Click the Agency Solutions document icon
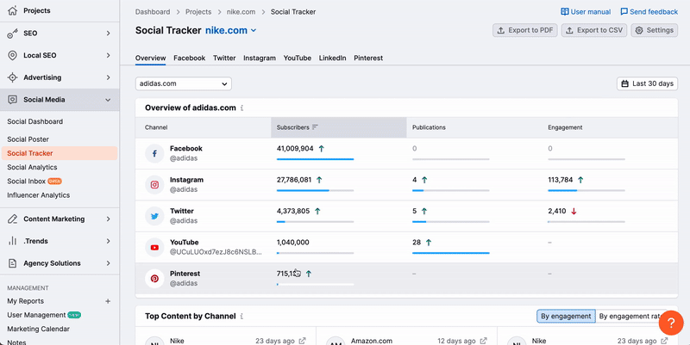The height and width of the screenshot is (345, 690). click(13, 263)
